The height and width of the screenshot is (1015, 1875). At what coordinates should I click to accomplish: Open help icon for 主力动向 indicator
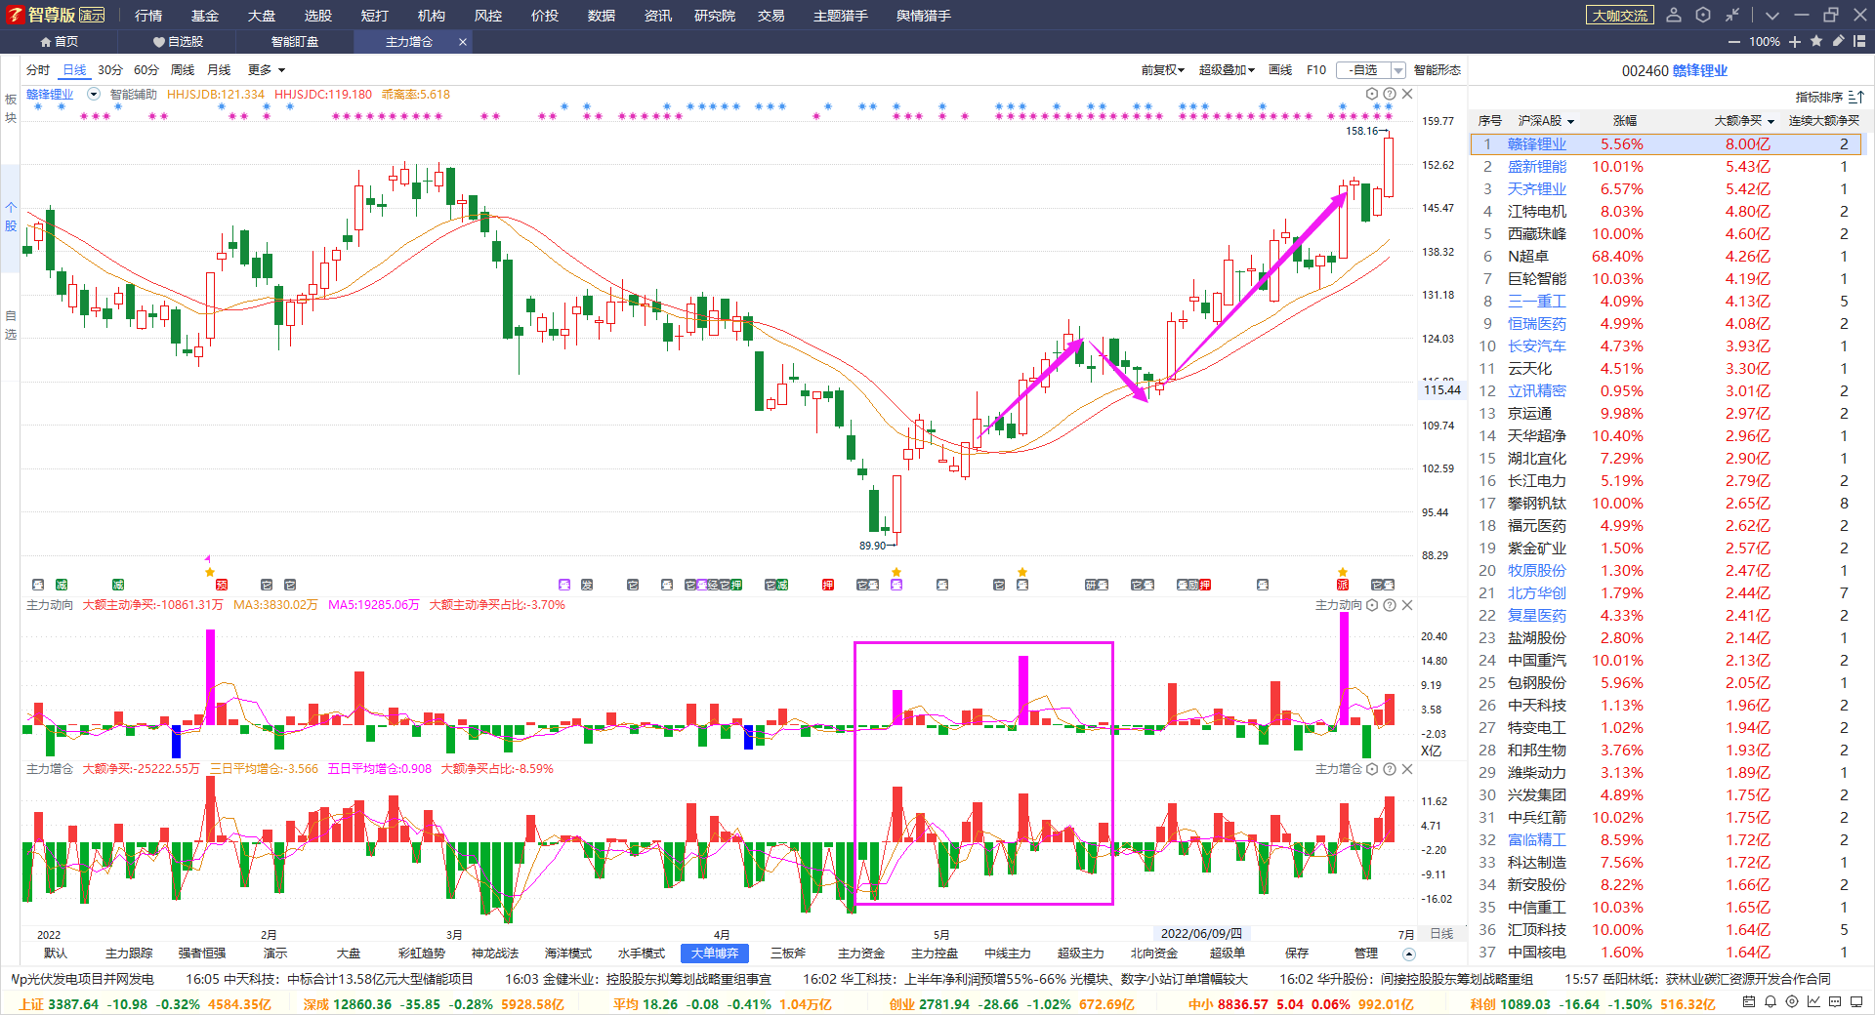pyautogui.click(x=1390, y=605)
